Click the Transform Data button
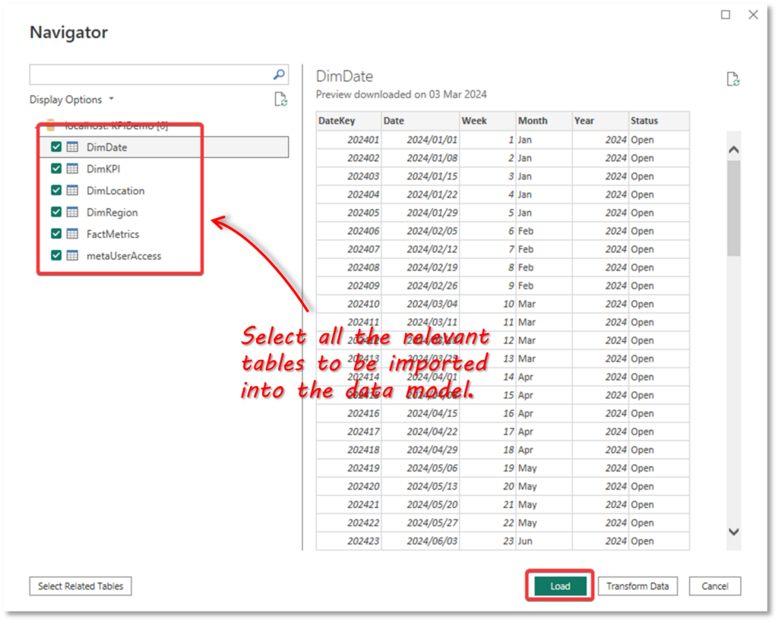Image resolution: width=778 pixels, height=622 pixels. 638,586
